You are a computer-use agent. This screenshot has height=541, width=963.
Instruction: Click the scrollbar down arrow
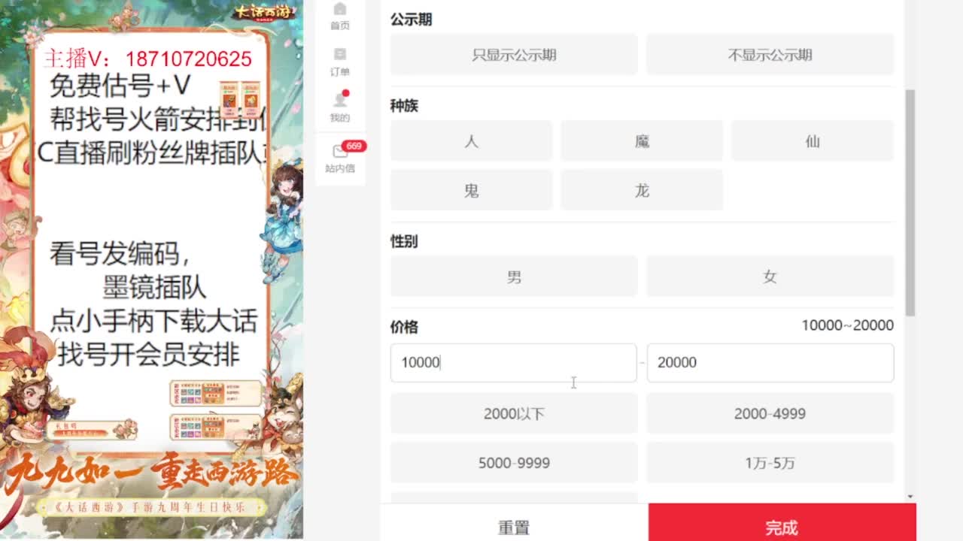910,497
